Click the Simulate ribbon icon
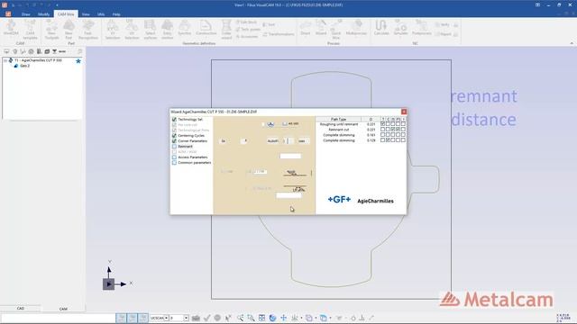 click(x=400, y=28)
